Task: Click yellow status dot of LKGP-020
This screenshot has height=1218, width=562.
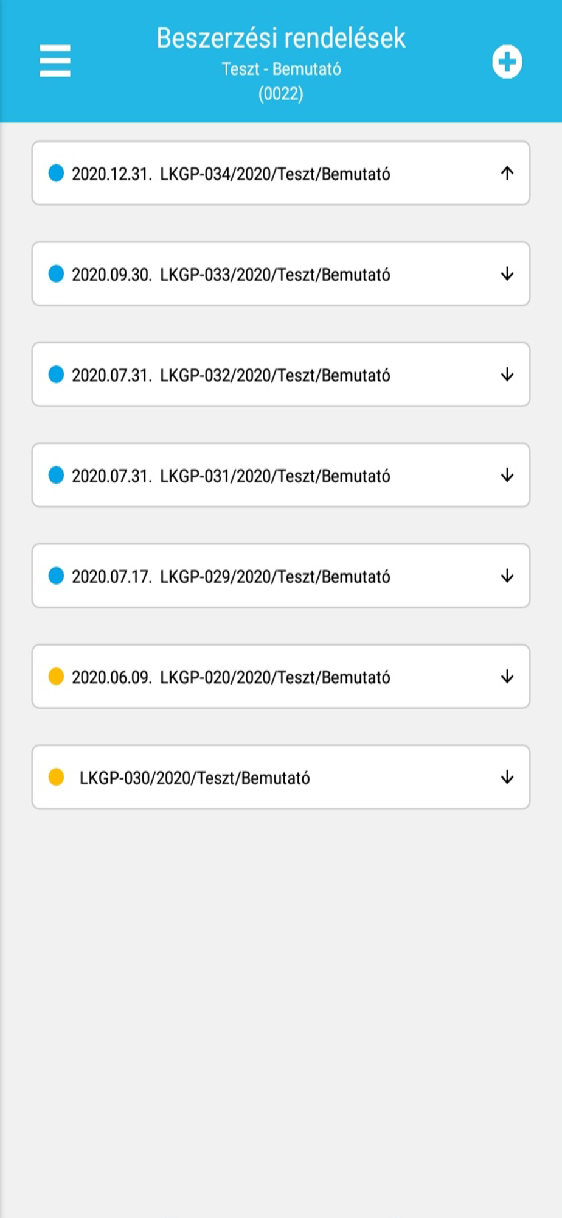Action: [56, 677]
